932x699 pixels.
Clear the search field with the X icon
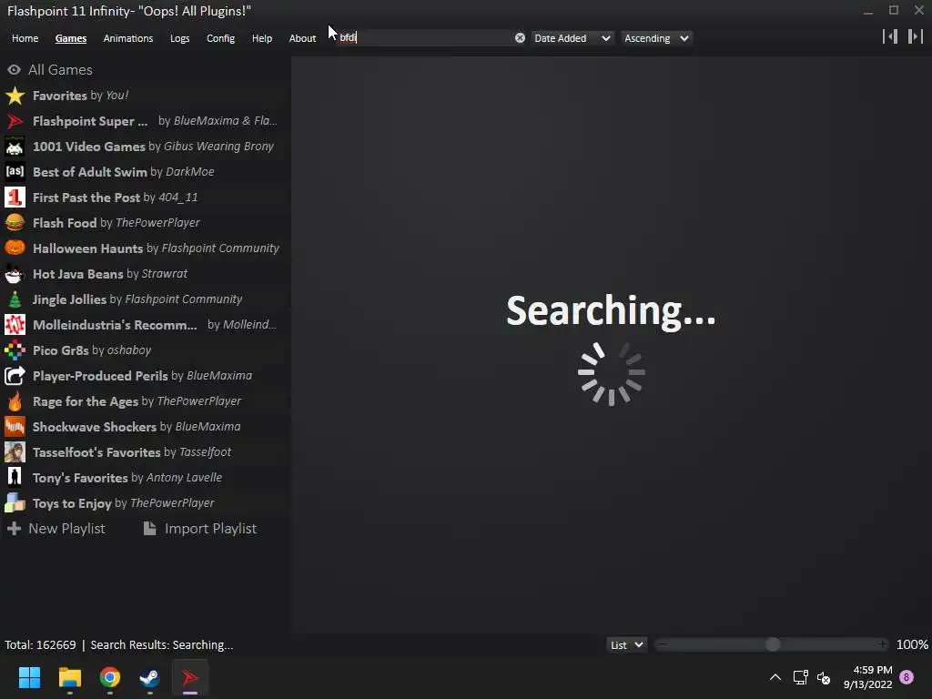[x=520, y=38]
